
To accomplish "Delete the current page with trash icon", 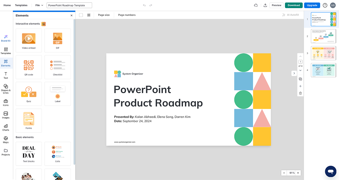I will coord(300,93).
